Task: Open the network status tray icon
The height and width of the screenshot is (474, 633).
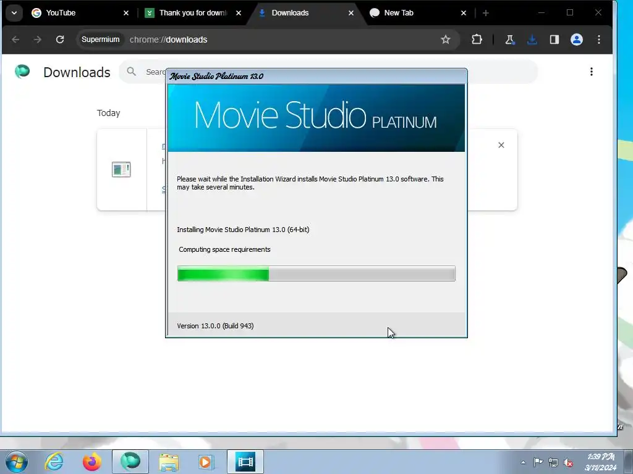Action: click(553, 462)
